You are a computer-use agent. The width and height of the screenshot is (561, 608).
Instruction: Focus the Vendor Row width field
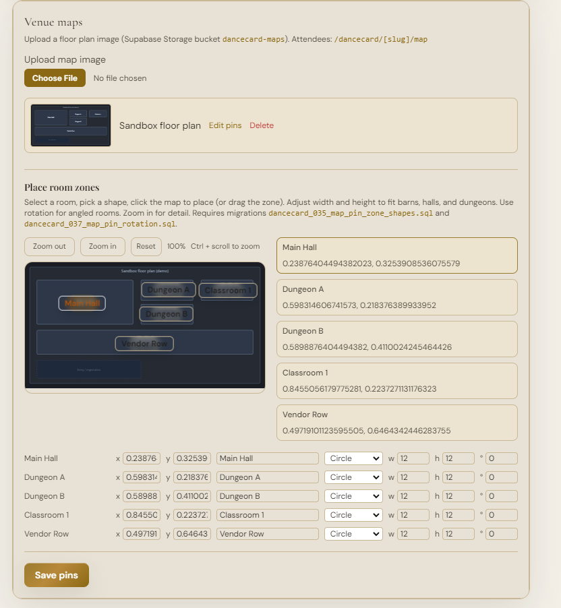click(413, 534)
